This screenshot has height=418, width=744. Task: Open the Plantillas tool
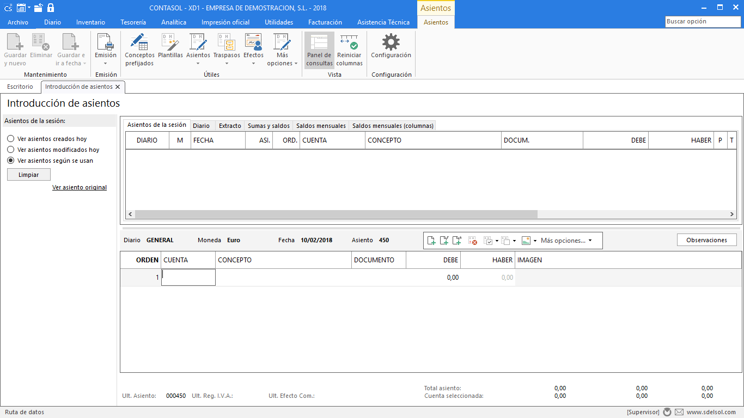[170, 46]
